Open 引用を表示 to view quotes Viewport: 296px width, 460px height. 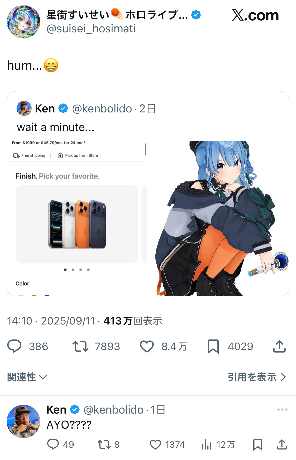[257, 377]
